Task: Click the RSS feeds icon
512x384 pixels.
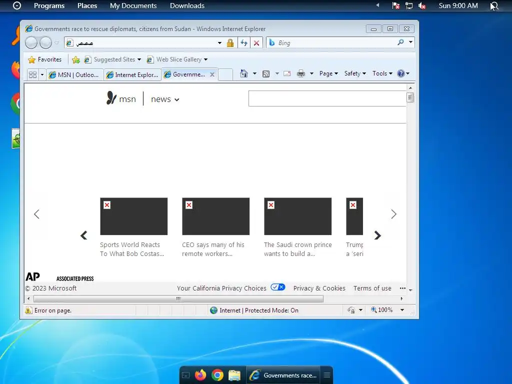Action: coord(266,74)
